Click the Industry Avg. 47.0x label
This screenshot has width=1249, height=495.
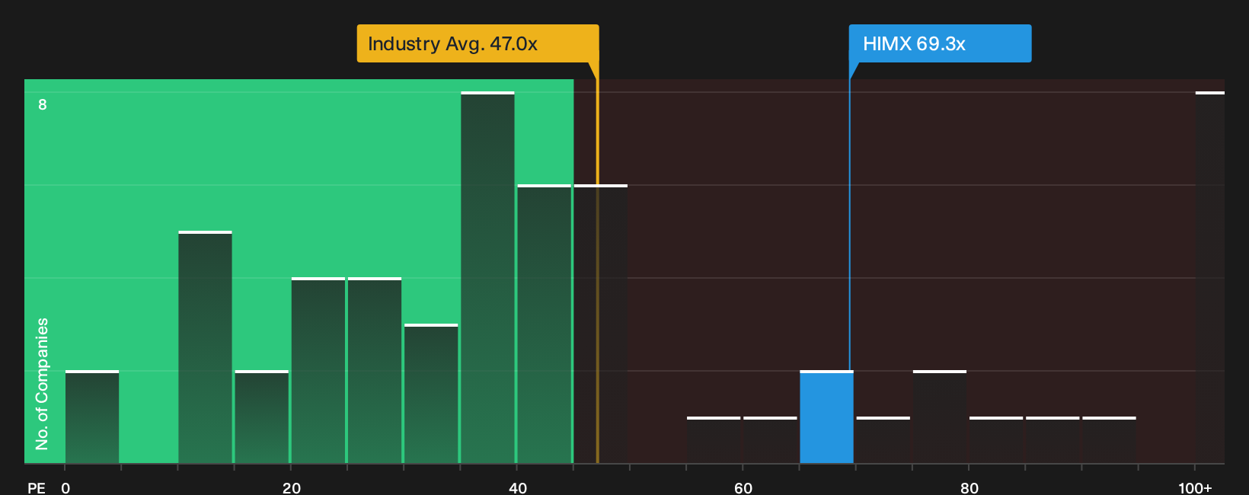click(478, 43)
